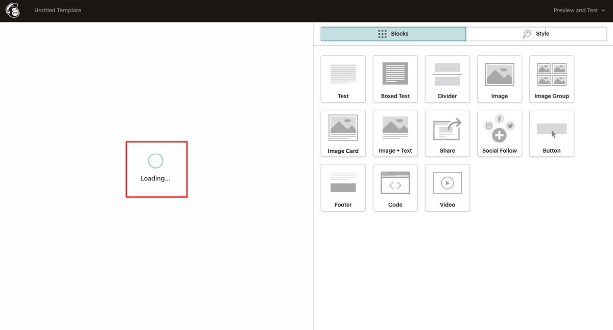
Task: Add a Boxed Text block
Action: point(395,79)
